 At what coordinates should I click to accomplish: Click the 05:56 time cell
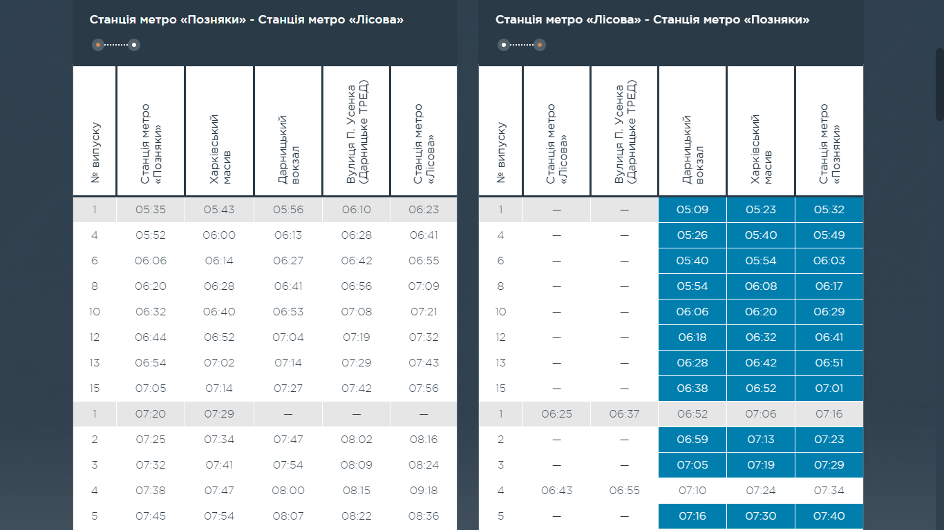pyautogui.click(x=288, y=210)
